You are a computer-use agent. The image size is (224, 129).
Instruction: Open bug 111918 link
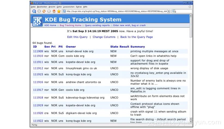[38, 98]
